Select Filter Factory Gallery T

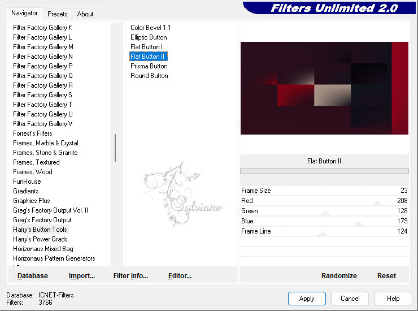point(42,105)
